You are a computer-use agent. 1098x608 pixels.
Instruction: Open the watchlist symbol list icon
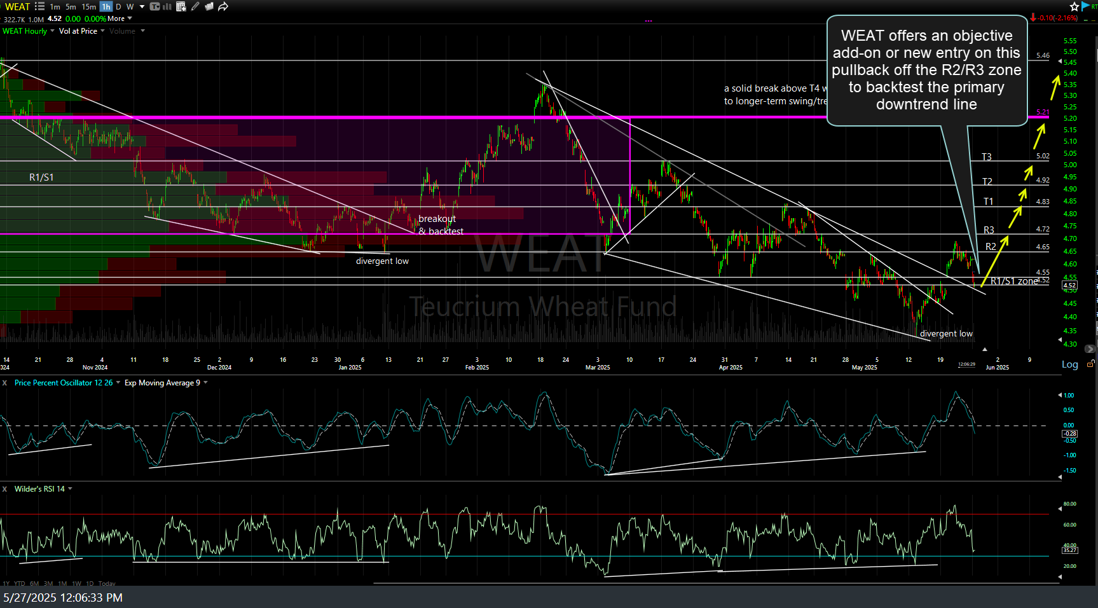[x=39, y=6]
